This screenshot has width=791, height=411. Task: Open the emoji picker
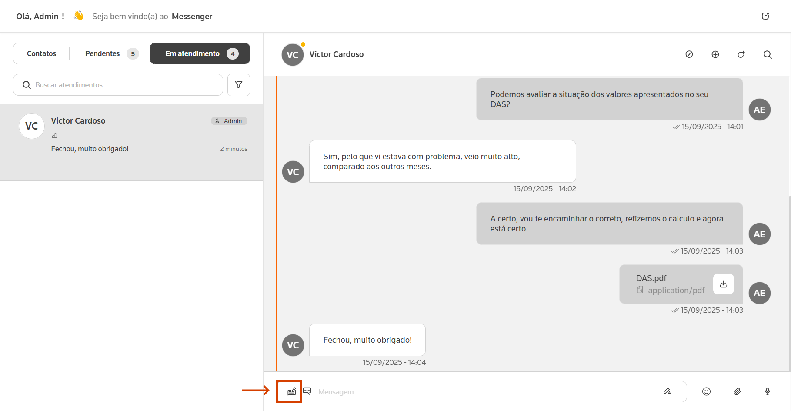(706, 391)
